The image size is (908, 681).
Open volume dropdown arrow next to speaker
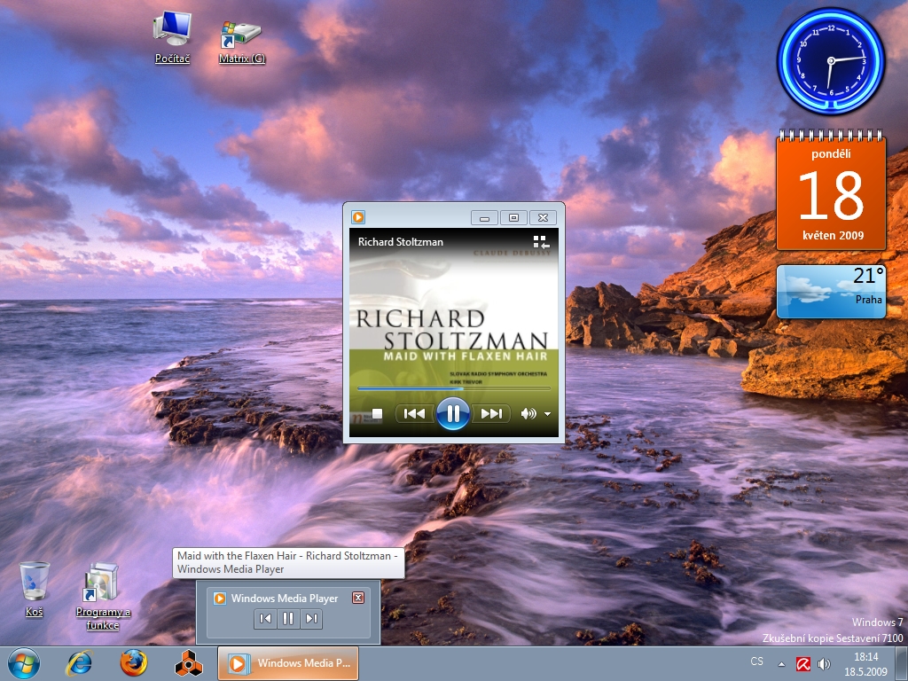(x=547, y=414)
